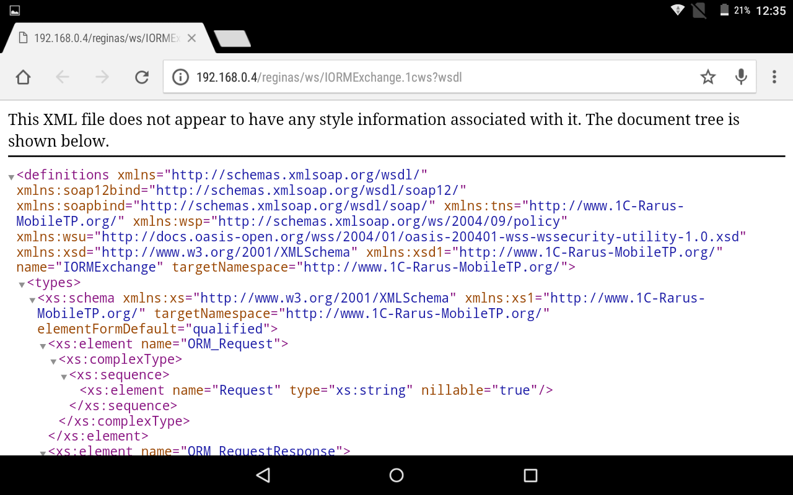
Task: Click the closing </xs:complexType> tag
Action: [x=124, y=421]
